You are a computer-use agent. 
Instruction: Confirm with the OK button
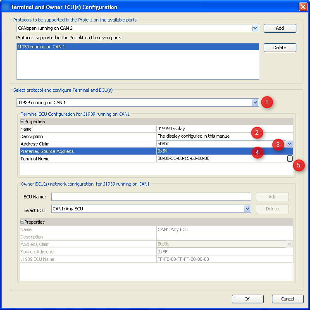coord(248,299)
